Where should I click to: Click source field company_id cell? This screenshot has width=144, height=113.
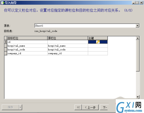click(68, 53)
